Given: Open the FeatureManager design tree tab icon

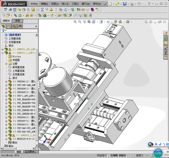Looking at the screenshot, I should pyautogui.click(x=3, y=27).
